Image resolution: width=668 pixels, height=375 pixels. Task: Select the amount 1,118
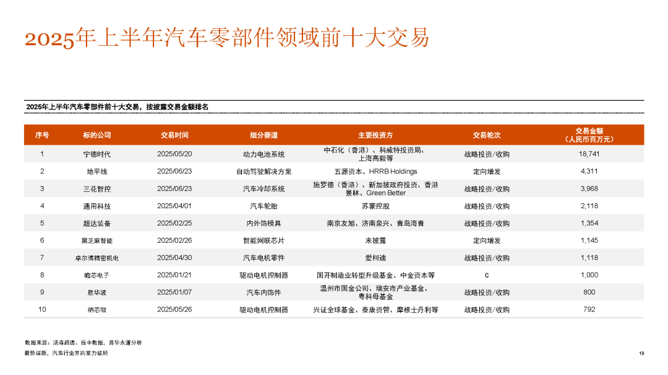tap(589, 258)
